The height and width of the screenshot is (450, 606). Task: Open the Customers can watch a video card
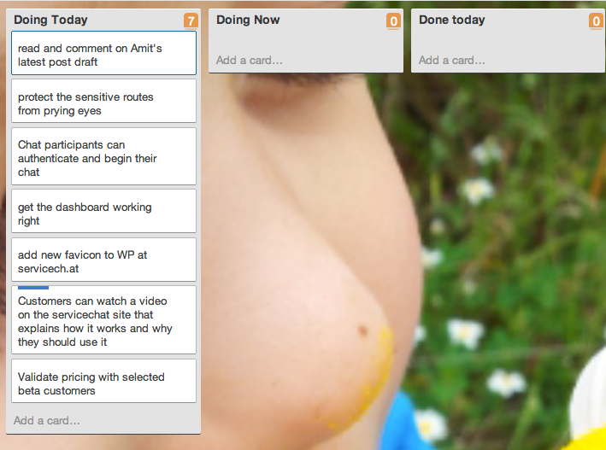click(x=104, y=320)
